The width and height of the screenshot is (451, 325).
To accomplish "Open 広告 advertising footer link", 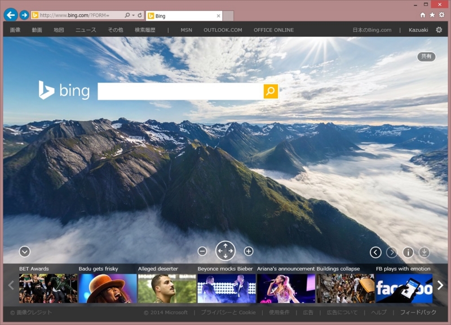I will click(x=308, y=313).
